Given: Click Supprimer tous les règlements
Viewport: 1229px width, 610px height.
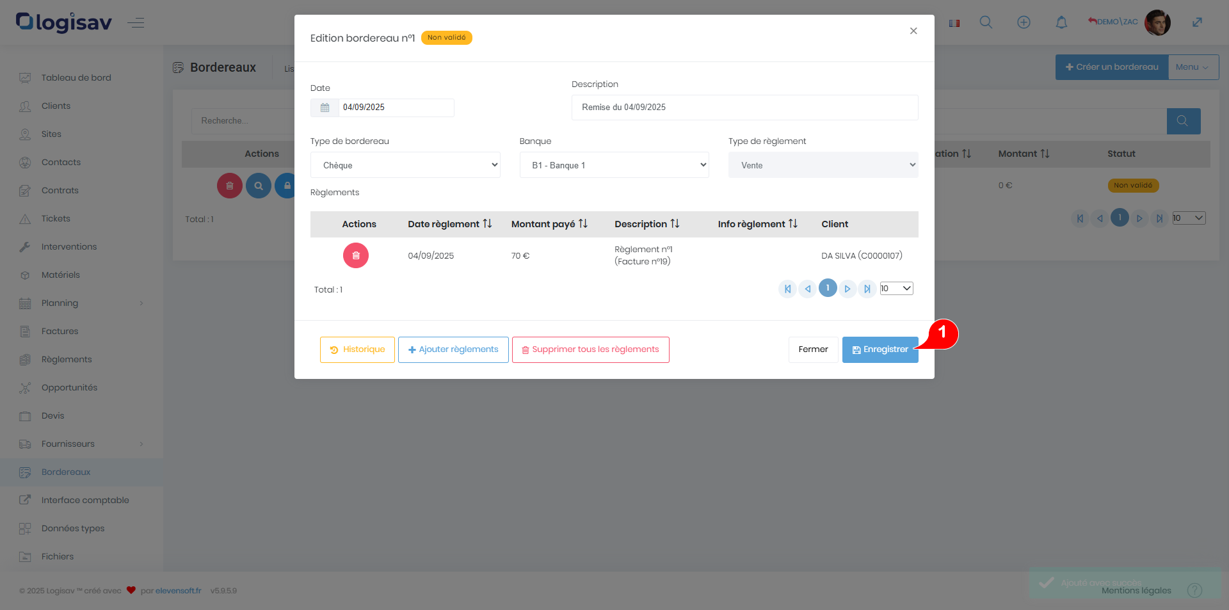Looking at the screenshot, I should coord(590,349).
